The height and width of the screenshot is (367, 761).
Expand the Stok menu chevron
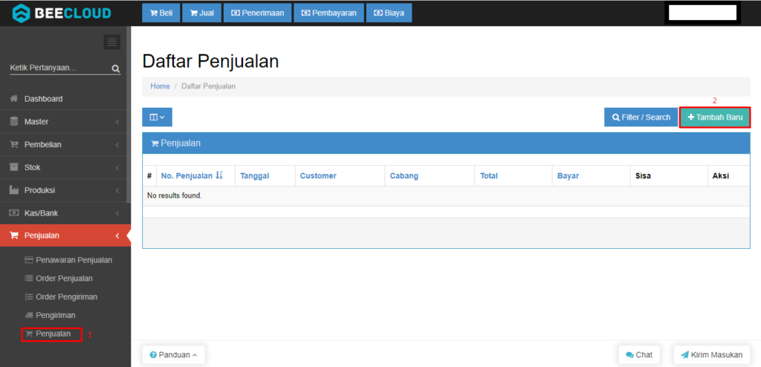[x=117, y=167]
